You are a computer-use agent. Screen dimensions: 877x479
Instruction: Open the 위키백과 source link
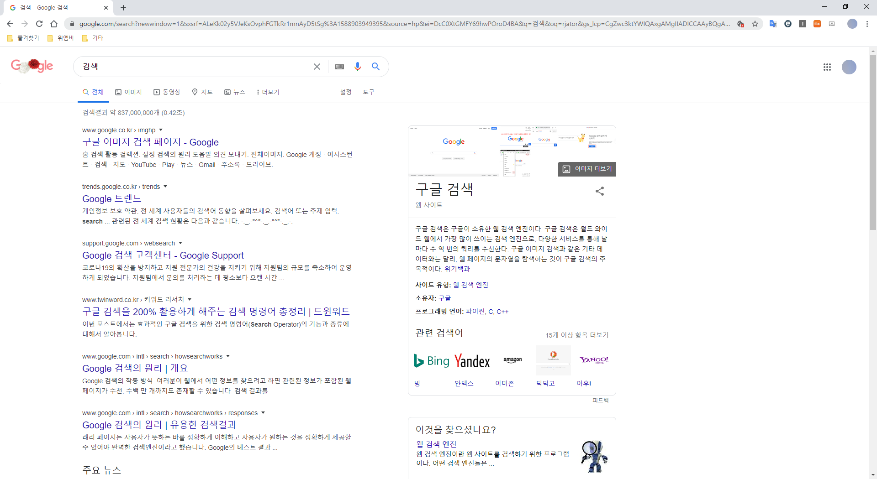(x=457, y=269)
